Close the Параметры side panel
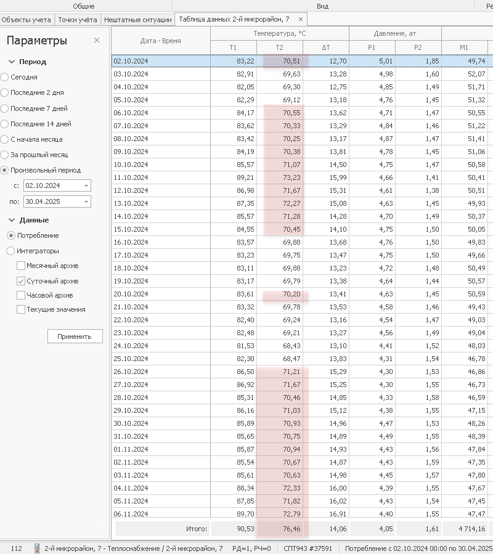Screen dimensions: 493x554 pyautogui.click(x=97, y=41)
